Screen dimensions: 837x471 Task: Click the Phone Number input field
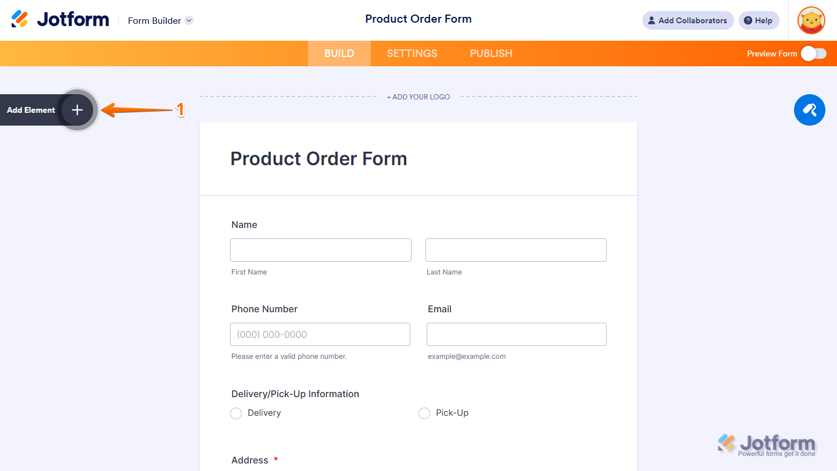tap(320, 334)
